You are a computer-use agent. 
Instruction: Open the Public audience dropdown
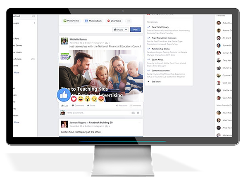pyautogui.click(x=121, y=30)
